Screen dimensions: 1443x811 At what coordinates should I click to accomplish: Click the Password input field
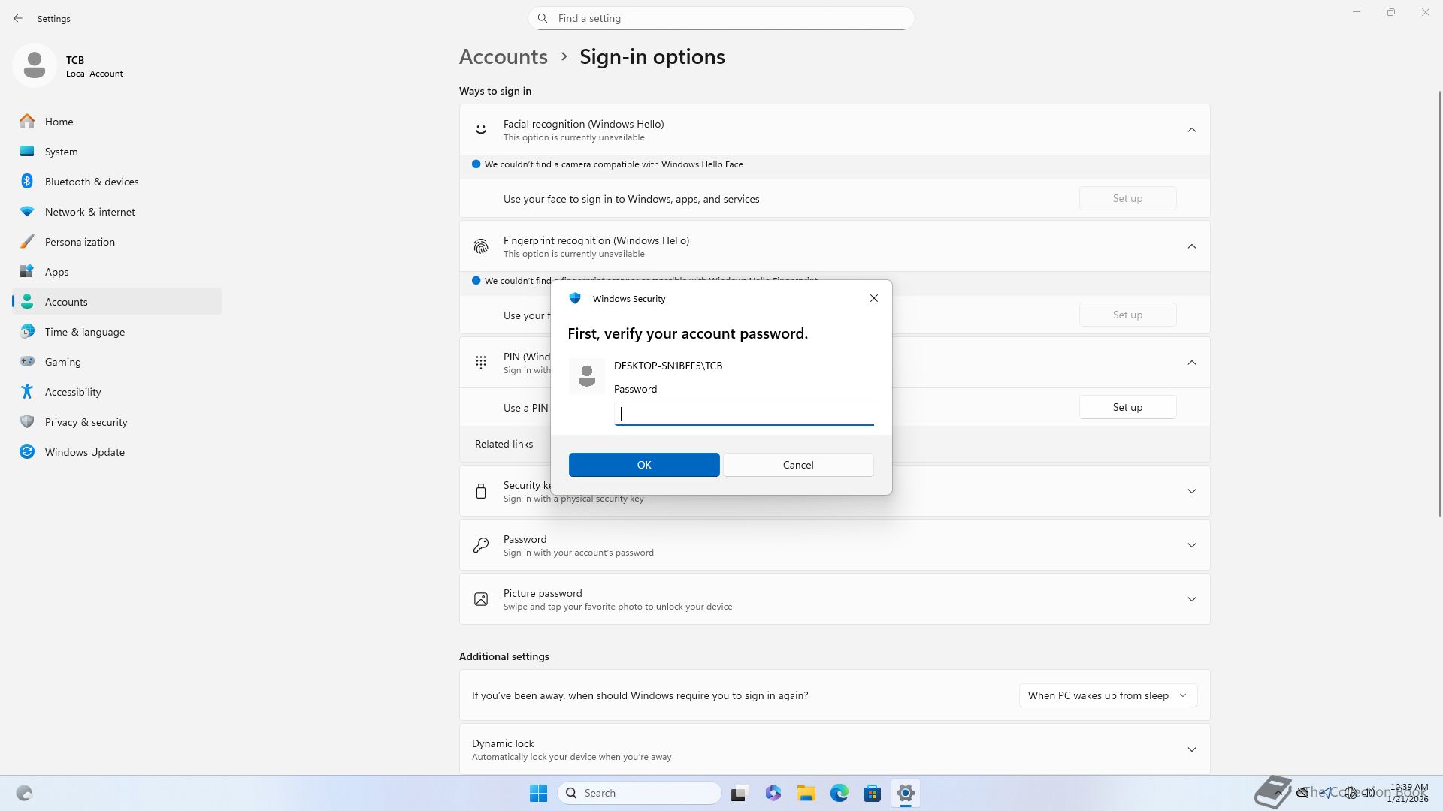coord(743,414)
